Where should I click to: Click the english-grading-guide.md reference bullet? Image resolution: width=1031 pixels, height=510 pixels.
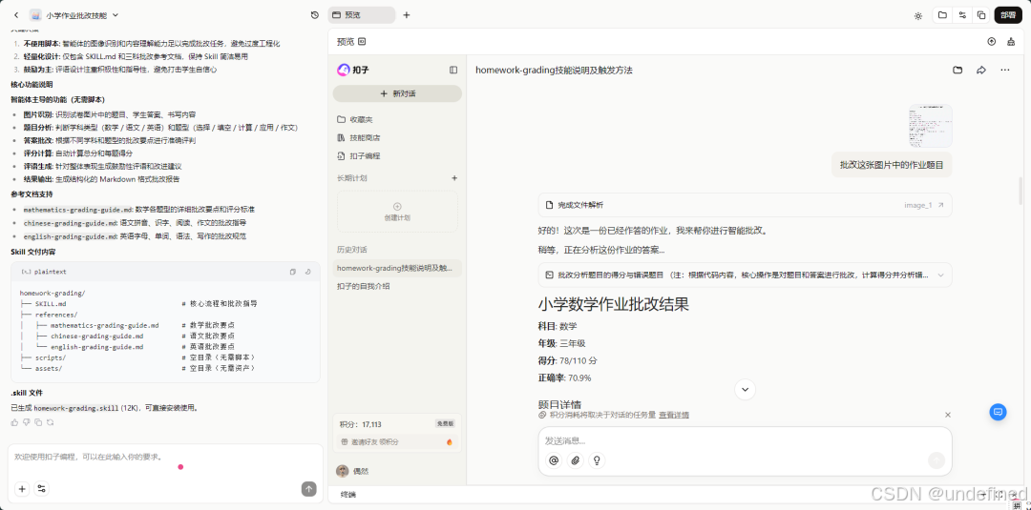point(135,236)
